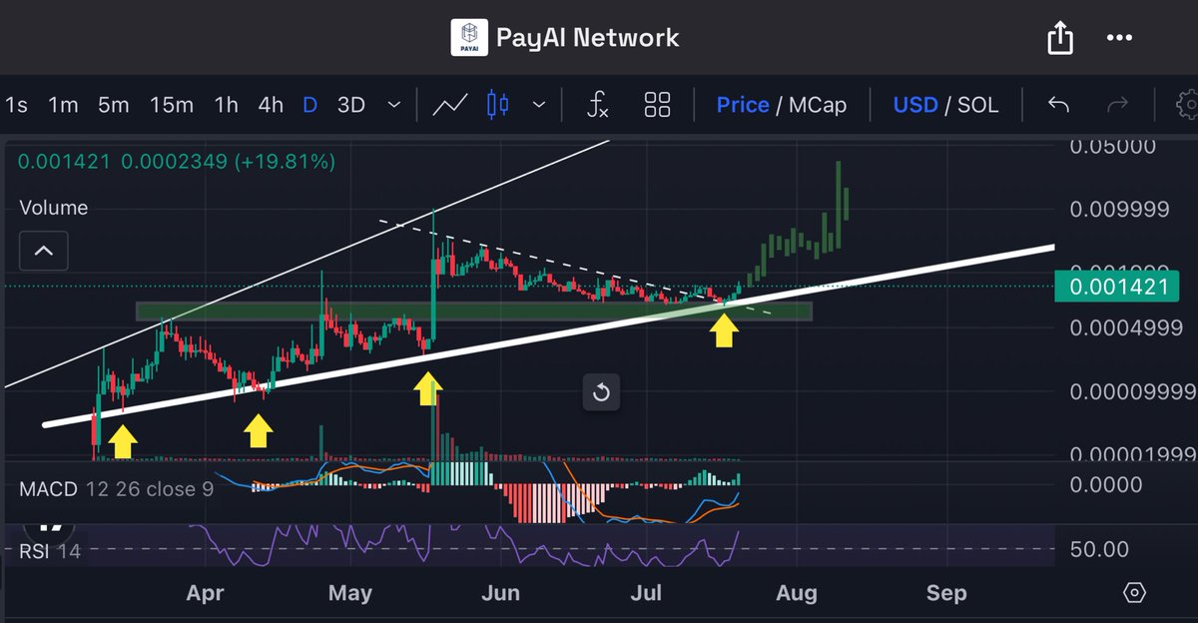1198x623 pixels.
Task: Select the 15m timeframe
Action: tap(172, 105)
